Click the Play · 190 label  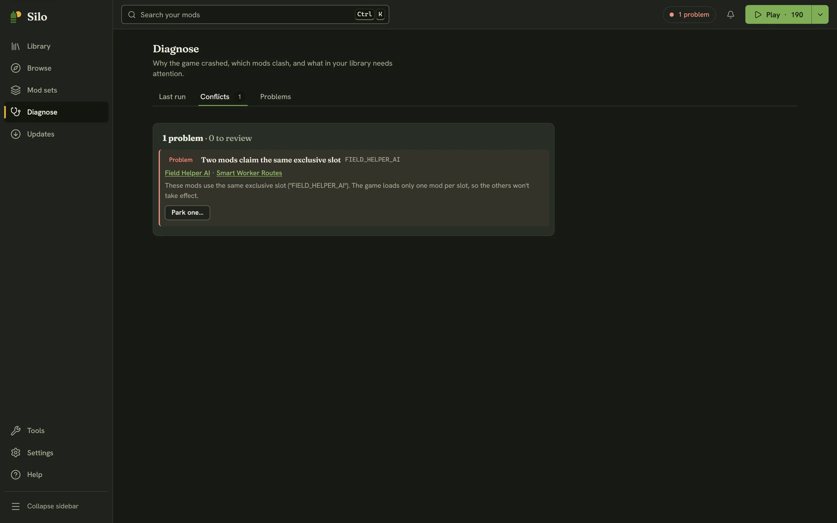click(x=784, y=15)
